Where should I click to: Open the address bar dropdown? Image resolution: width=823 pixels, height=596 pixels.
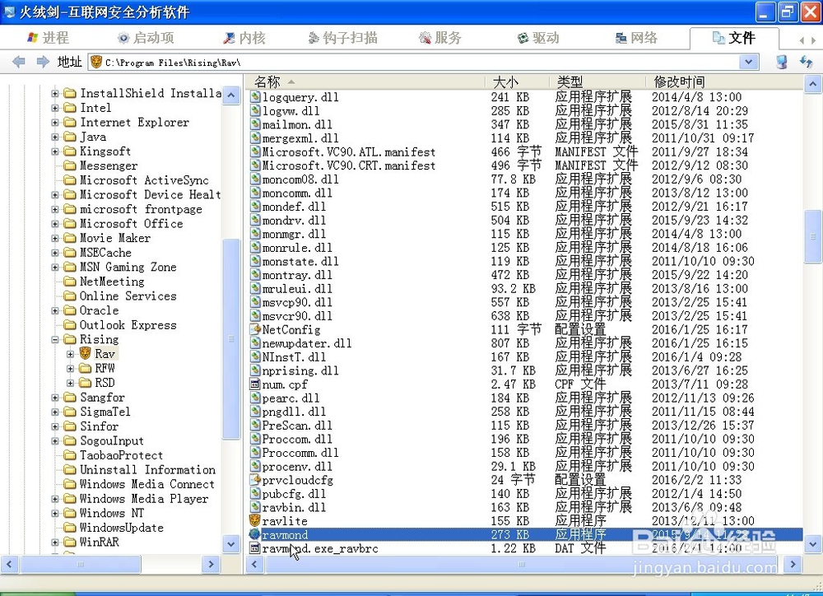click(748, 62)
